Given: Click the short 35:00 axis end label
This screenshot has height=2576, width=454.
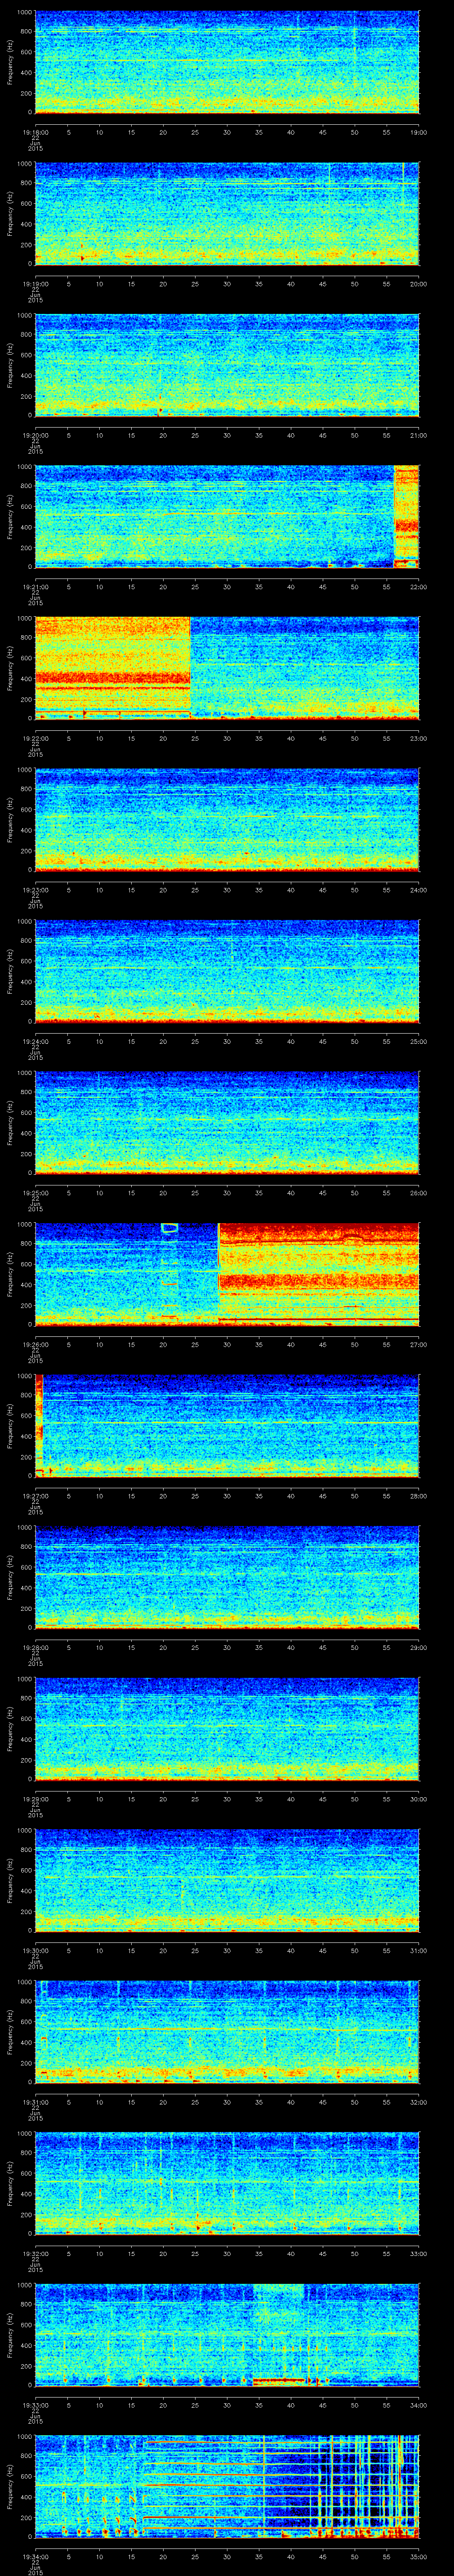Looking at the screenshot, I should tap(418, 2557).
